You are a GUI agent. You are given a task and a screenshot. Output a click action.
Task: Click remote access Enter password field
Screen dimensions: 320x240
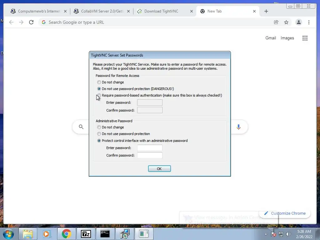pos(150,102)
